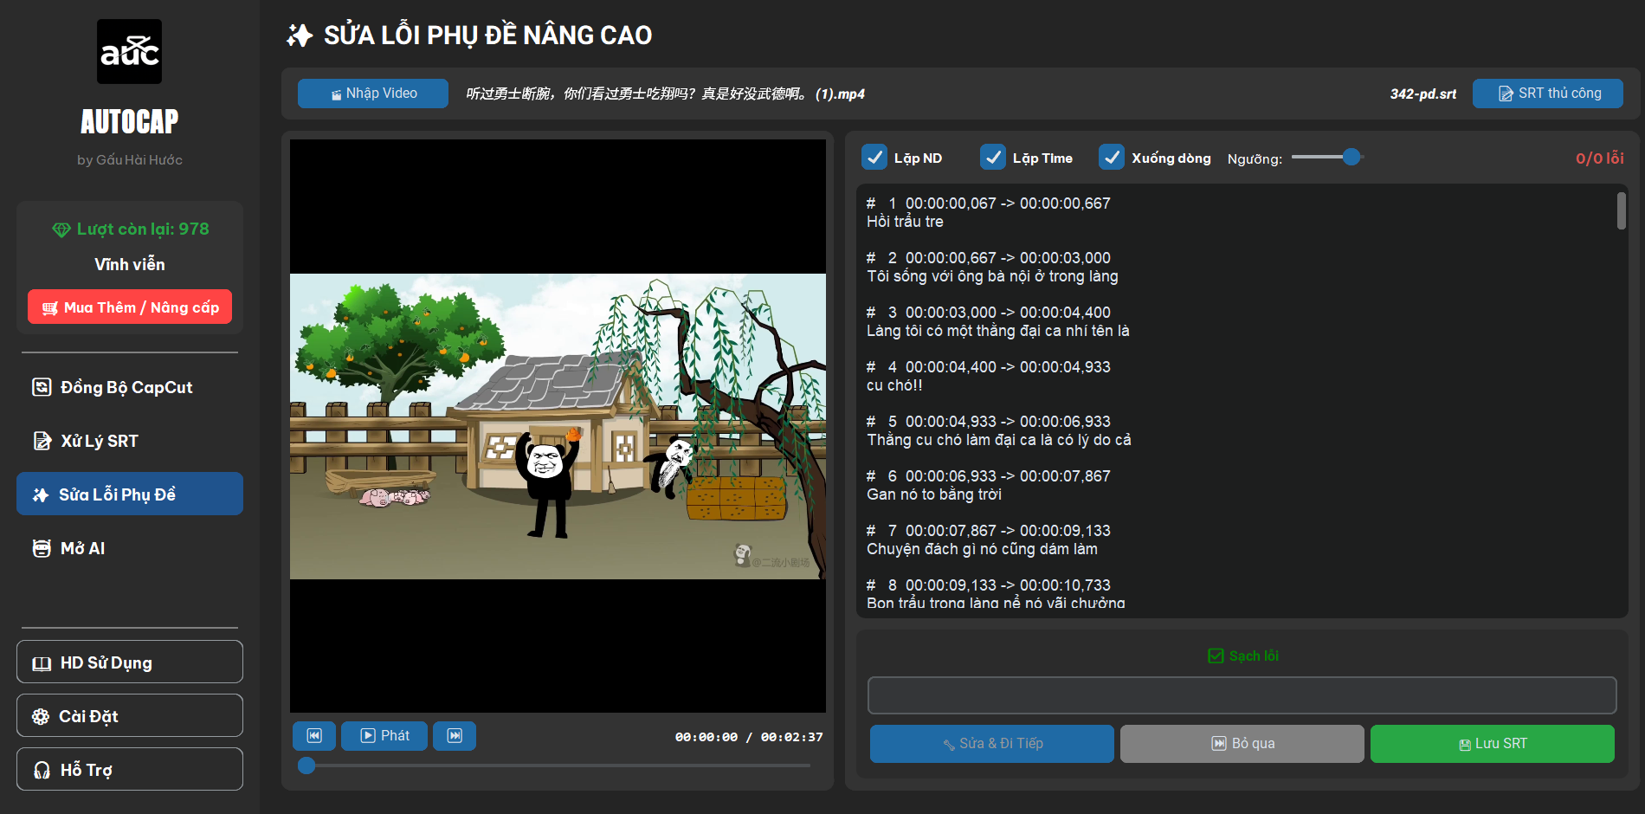Click the video preview frame
This screenshot has height=814, width=1645.
pyautogui.click(x=558, y=426)
